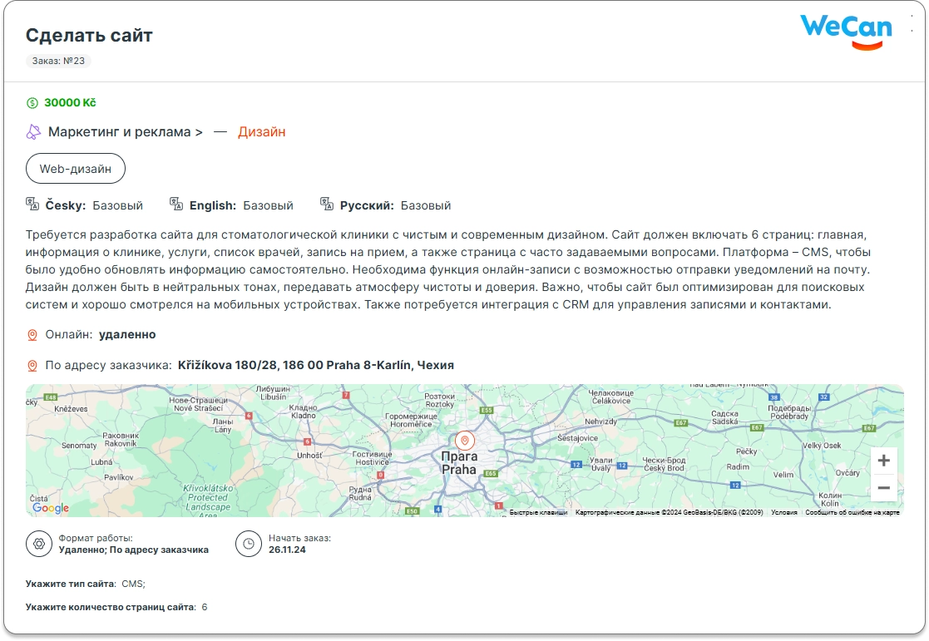Click the location pin beside По адресу заказчика
This screenshot has width=929, height=641.
point(32,366)
